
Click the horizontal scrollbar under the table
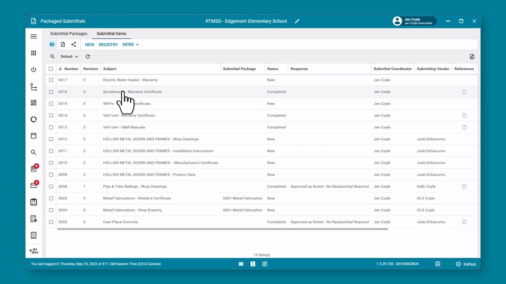[x=222, y=229]
